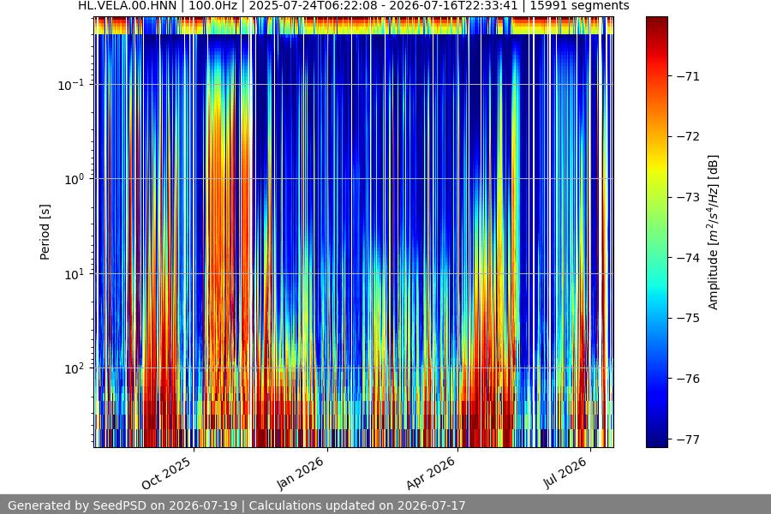The image size is (771, 514).
Task: Click the spectrogram heatmap plot
Action: click(x=354, y=232)
